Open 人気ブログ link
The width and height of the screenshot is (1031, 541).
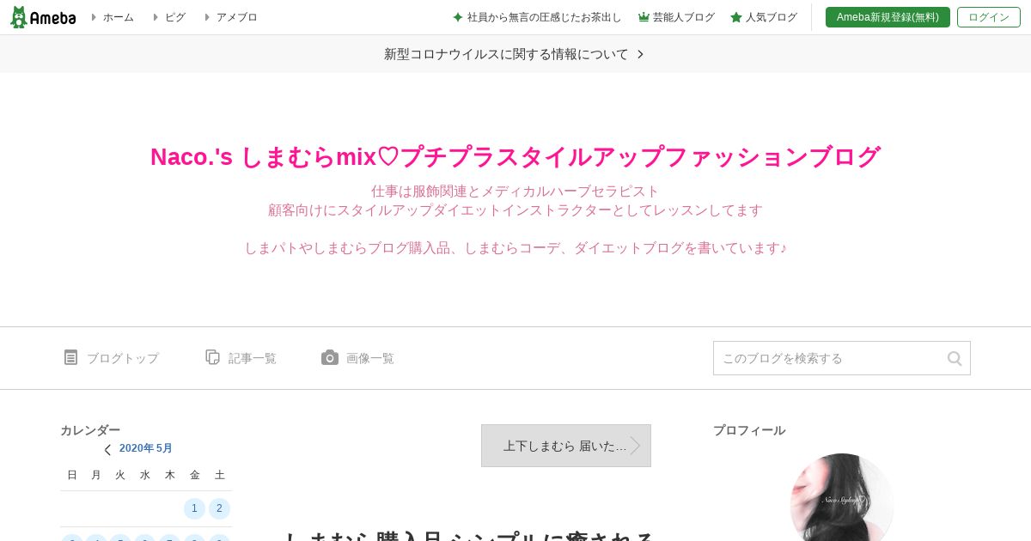point(772,17)
